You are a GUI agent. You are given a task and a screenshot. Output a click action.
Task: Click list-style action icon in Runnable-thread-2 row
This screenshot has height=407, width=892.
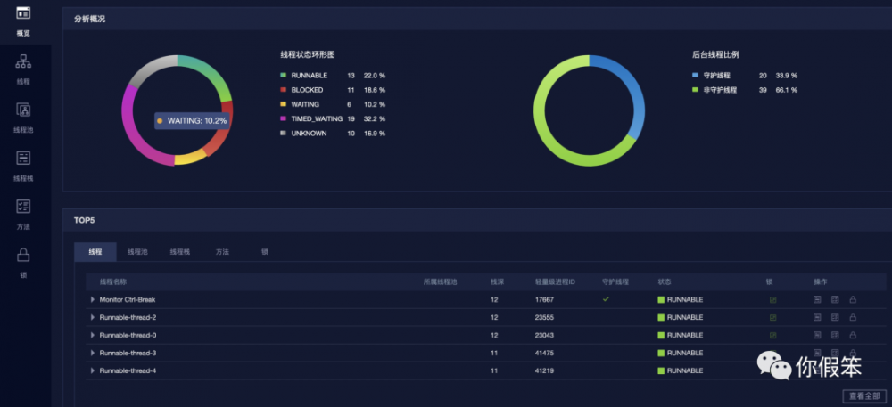(x=835, y=317)
